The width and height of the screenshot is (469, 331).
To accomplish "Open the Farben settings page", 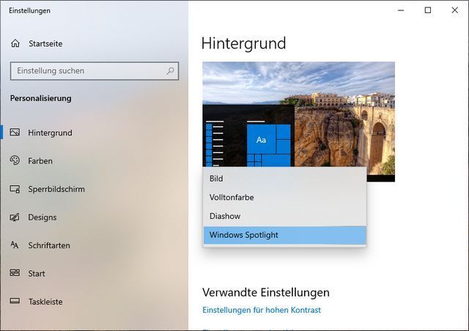I will (40, 161).
